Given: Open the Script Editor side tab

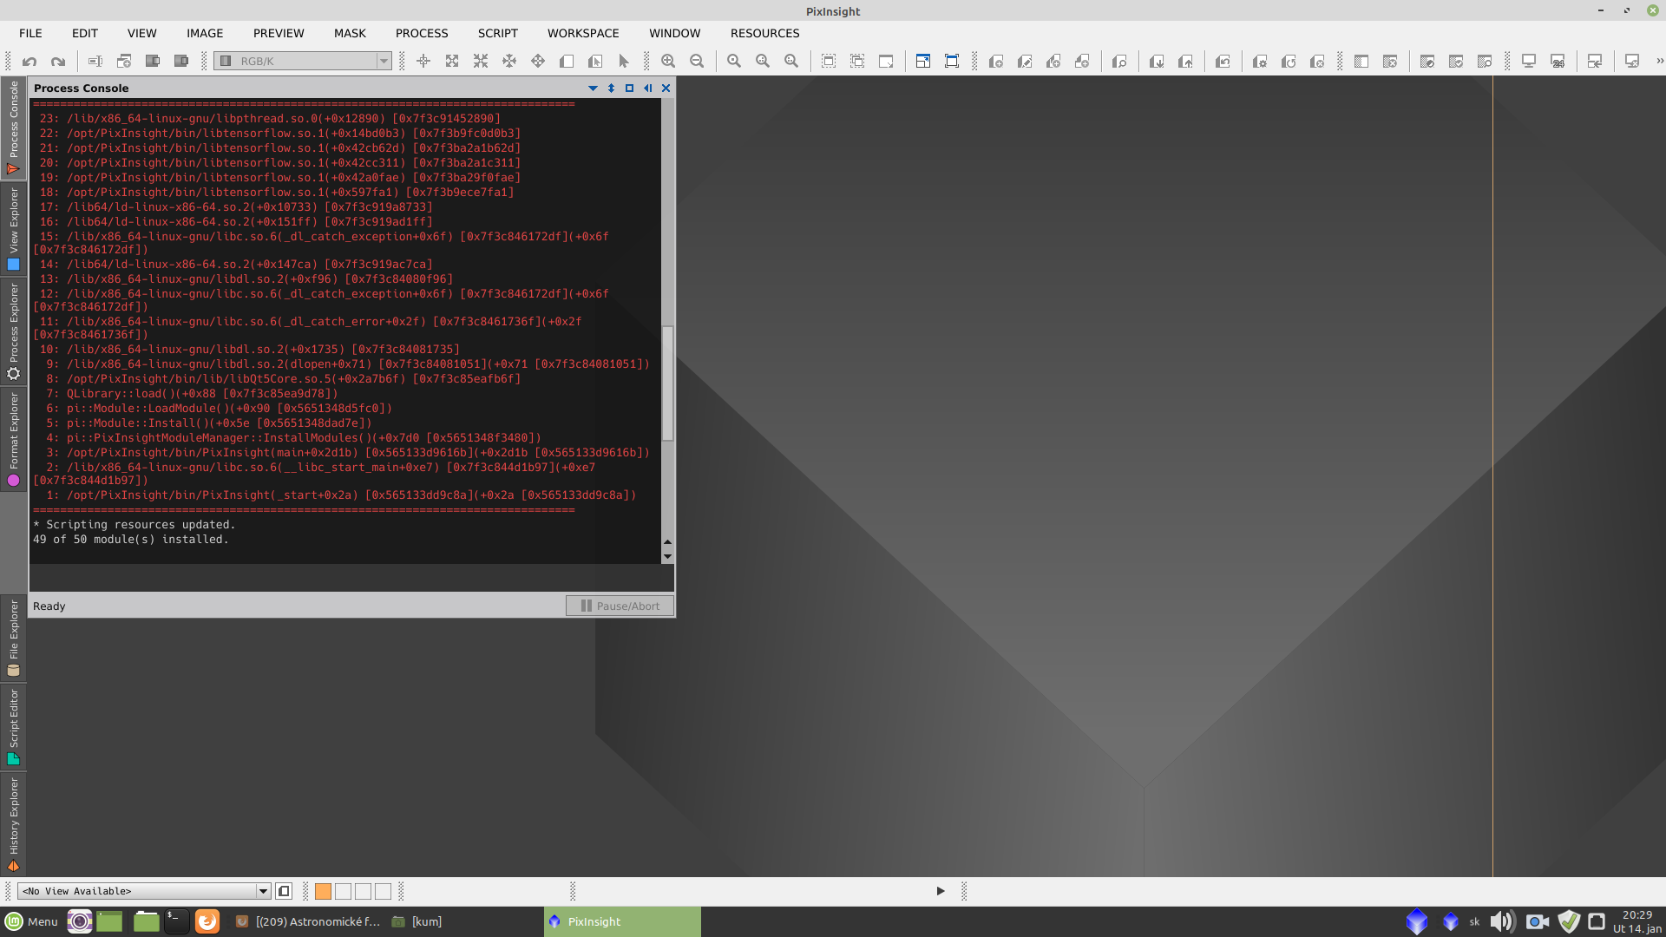Looking at the screenshot, I should [13, 726].
